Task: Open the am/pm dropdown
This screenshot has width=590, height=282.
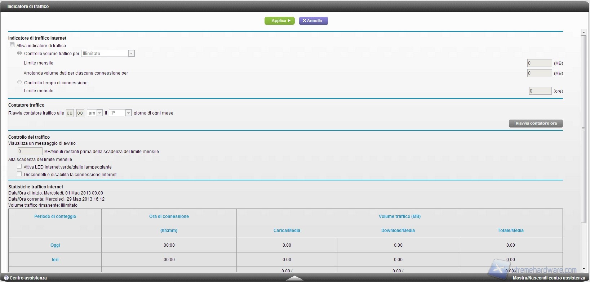Action: [x=95, y=113]
